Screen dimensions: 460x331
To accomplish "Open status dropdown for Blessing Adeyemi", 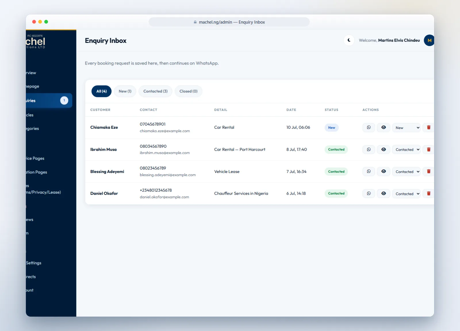I will coord(406,172).
